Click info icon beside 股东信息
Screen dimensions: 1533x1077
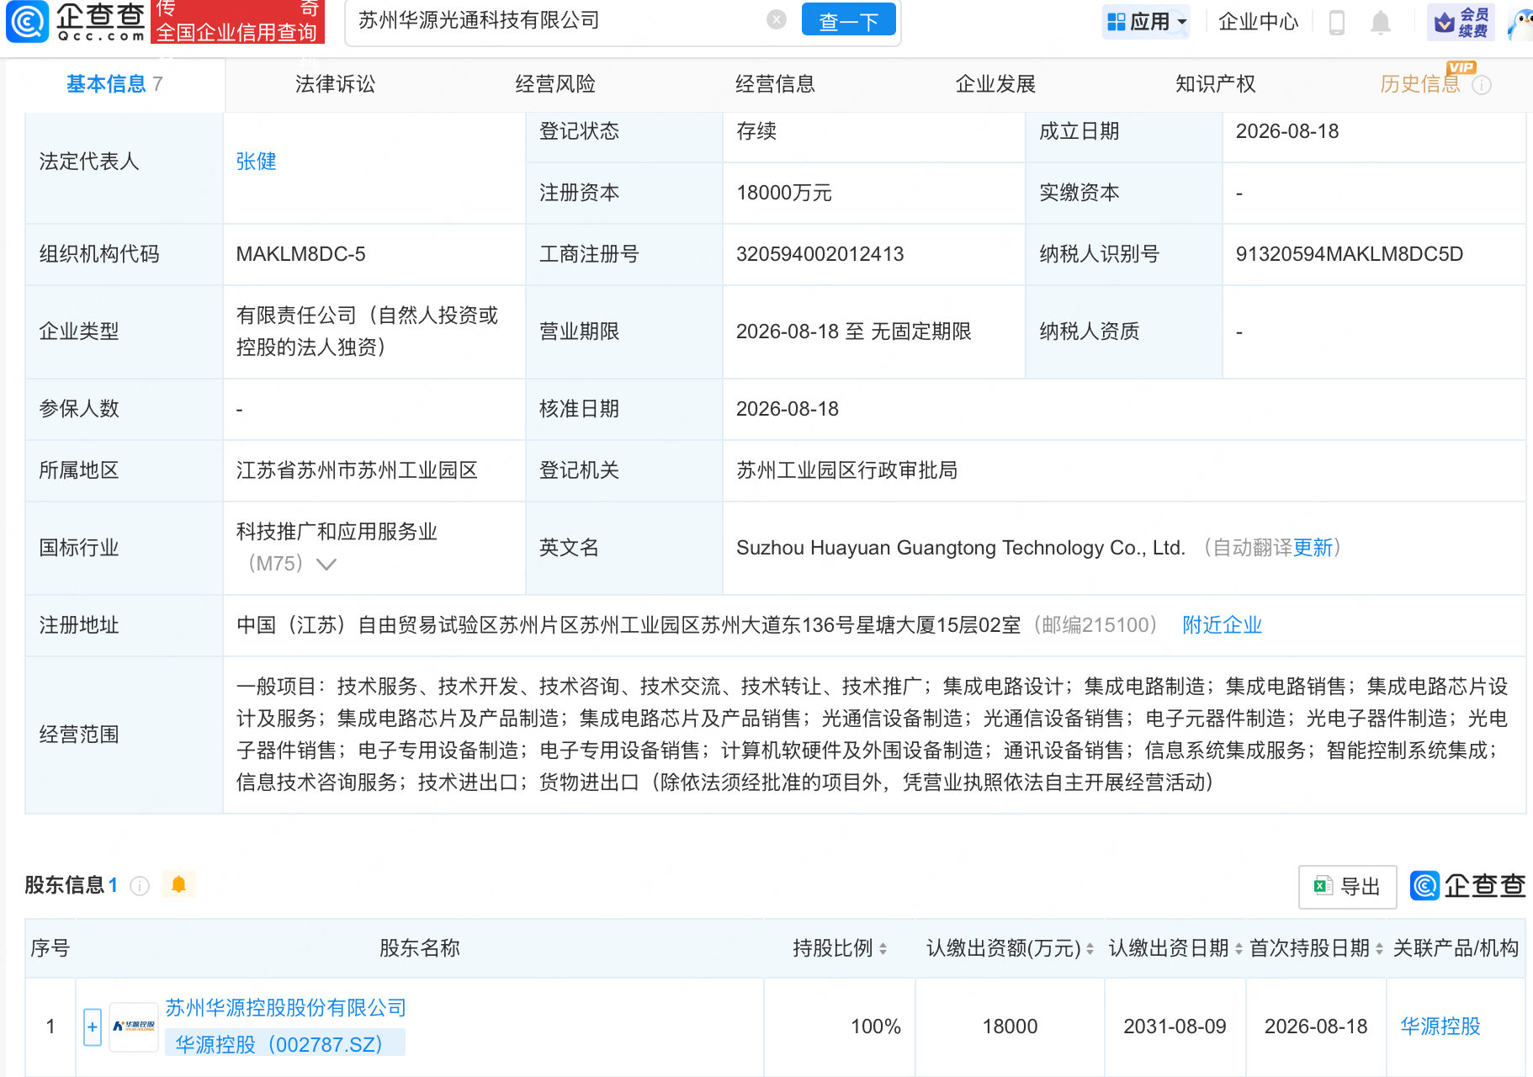pyautogui.click(x=140, y=885)
